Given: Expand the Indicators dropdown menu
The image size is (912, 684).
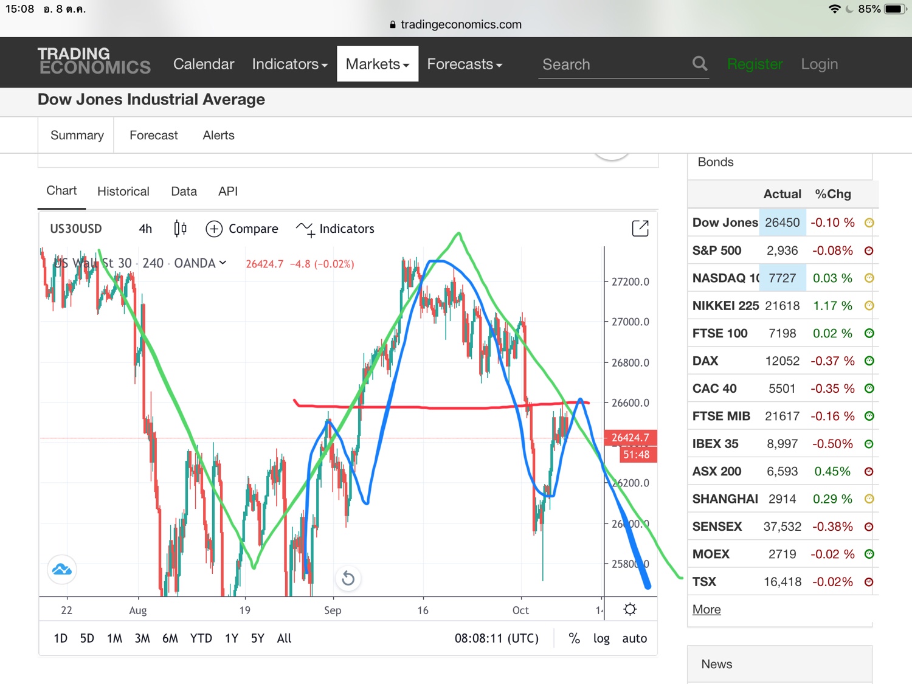Looking at the screenshot, I should [290, 64].
